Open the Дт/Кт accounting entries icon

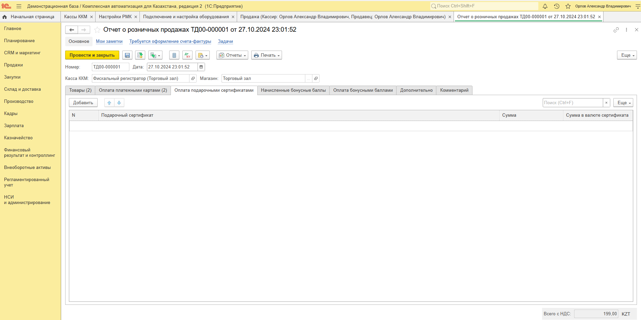[x=187, y=55]
